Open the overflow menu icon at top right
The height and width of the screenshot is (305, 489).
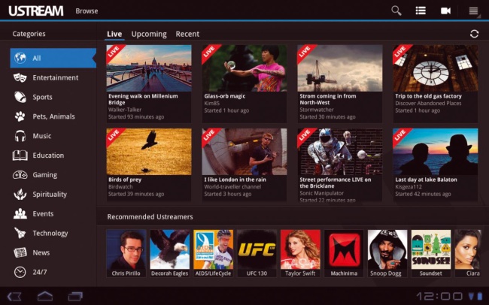(x=473, y=11)
